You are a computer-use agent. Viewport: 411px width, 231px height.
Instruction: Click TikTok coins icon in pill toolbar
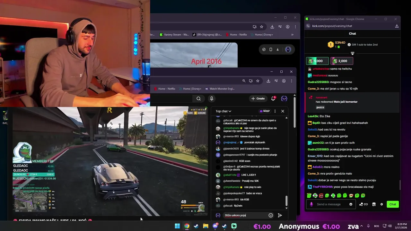[x=264, y=49]
